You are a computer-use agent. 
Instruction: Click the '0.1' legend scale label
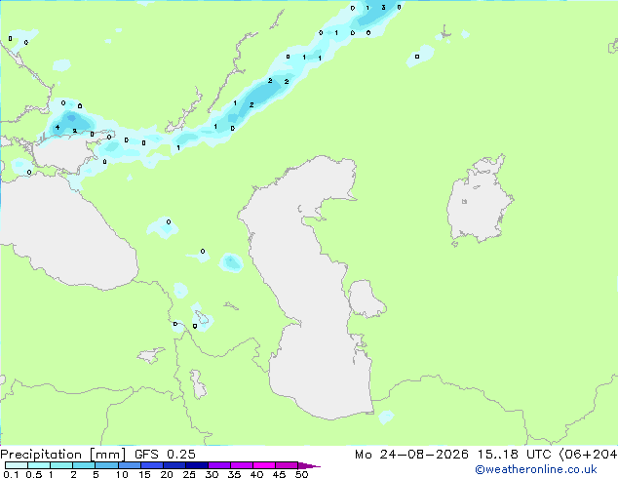point(11,474)
